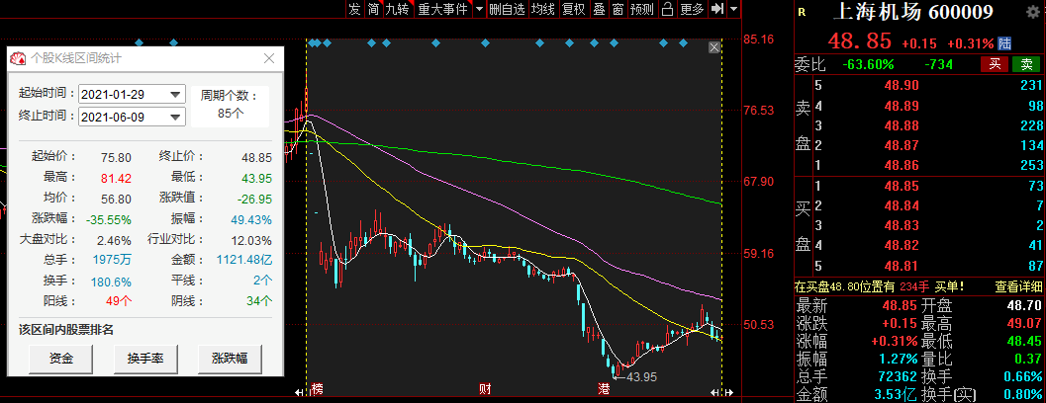Click the 在买盘48.80位置有 234手 alert text
1046x403 pixels.
coord(879,287)
